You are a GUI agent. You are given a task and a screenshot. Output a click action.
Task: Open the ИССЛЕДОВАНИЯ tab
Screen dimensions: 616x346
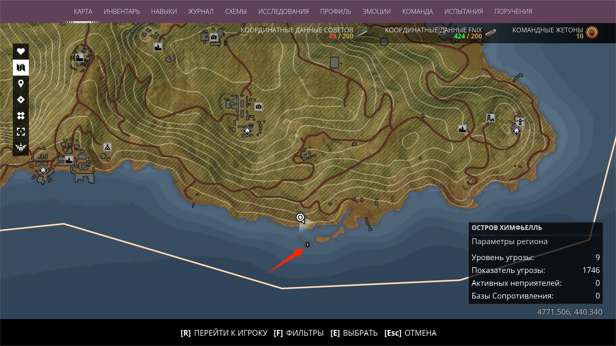pyautogui.click(x=283, y=12)
